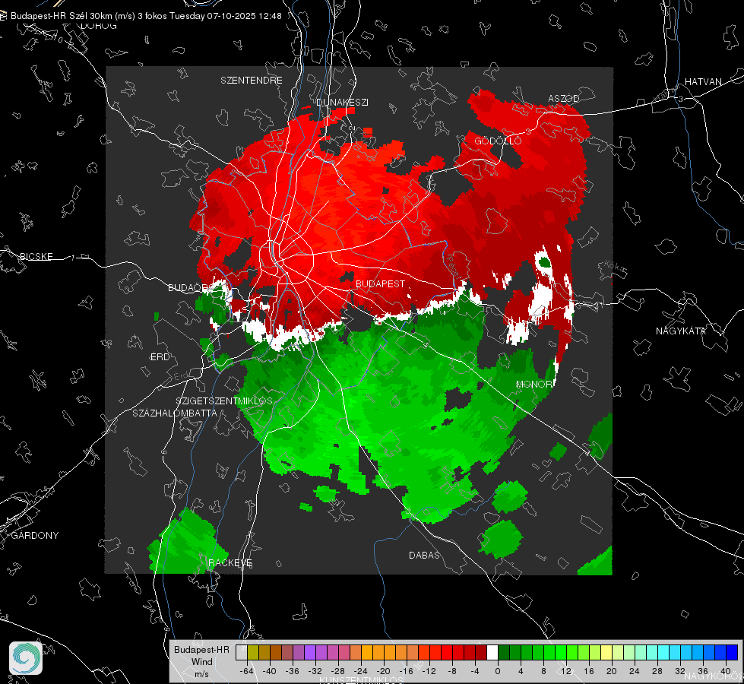
Task: Click the 'Wind' legend label
Action: (201, 662)
